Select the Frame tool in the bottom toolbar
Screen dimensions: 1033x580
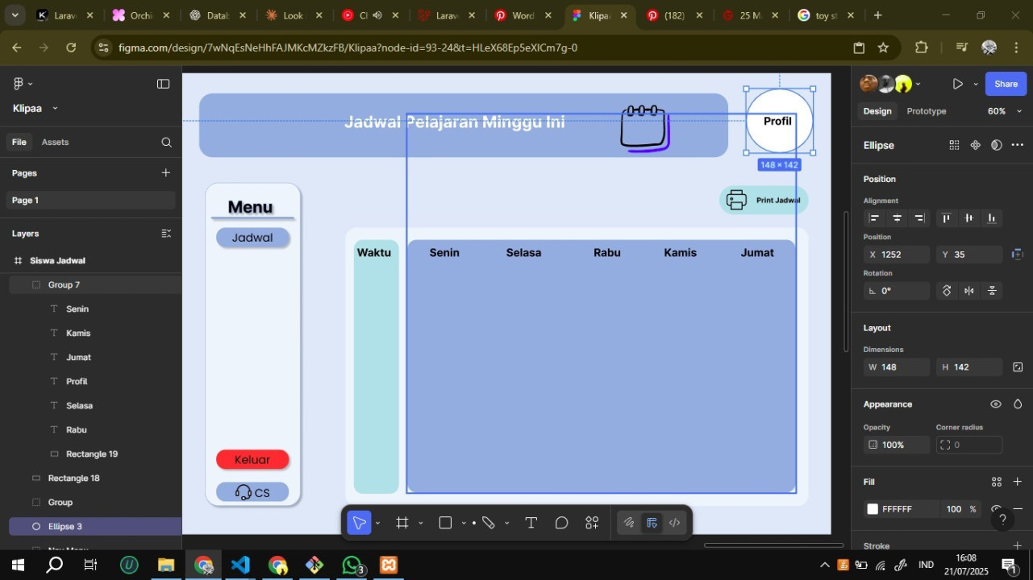tap(402, 523)
